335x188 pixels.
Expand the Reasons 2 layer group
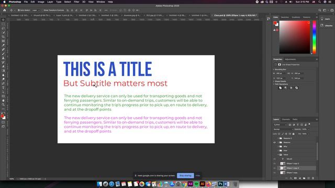278,138
